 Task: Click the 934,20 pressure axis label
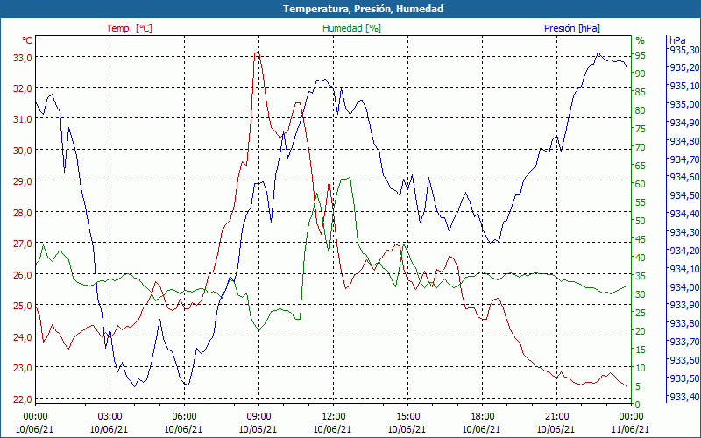[x=684, y=251]
